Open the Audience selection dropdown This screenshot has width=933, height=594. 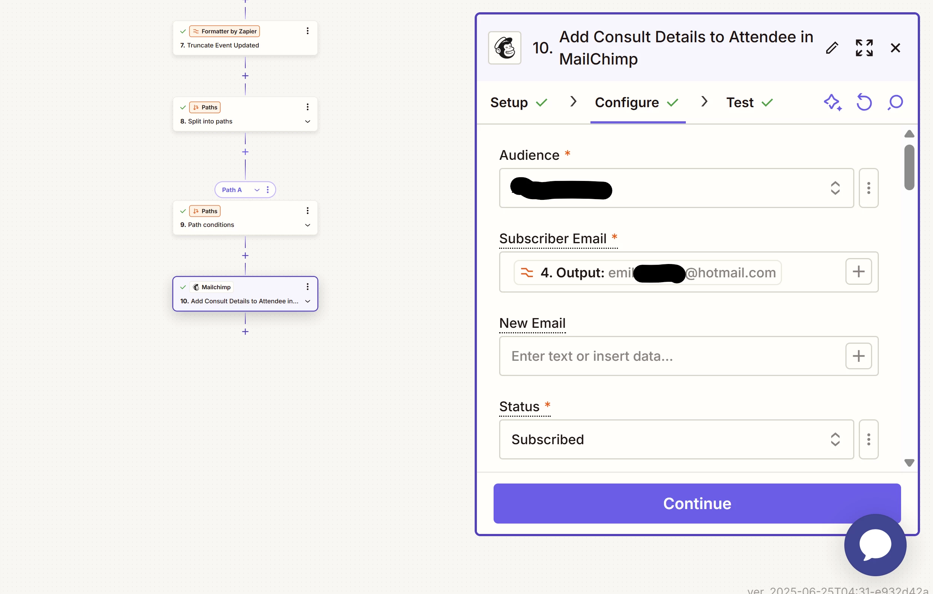[x=676, y=188]
